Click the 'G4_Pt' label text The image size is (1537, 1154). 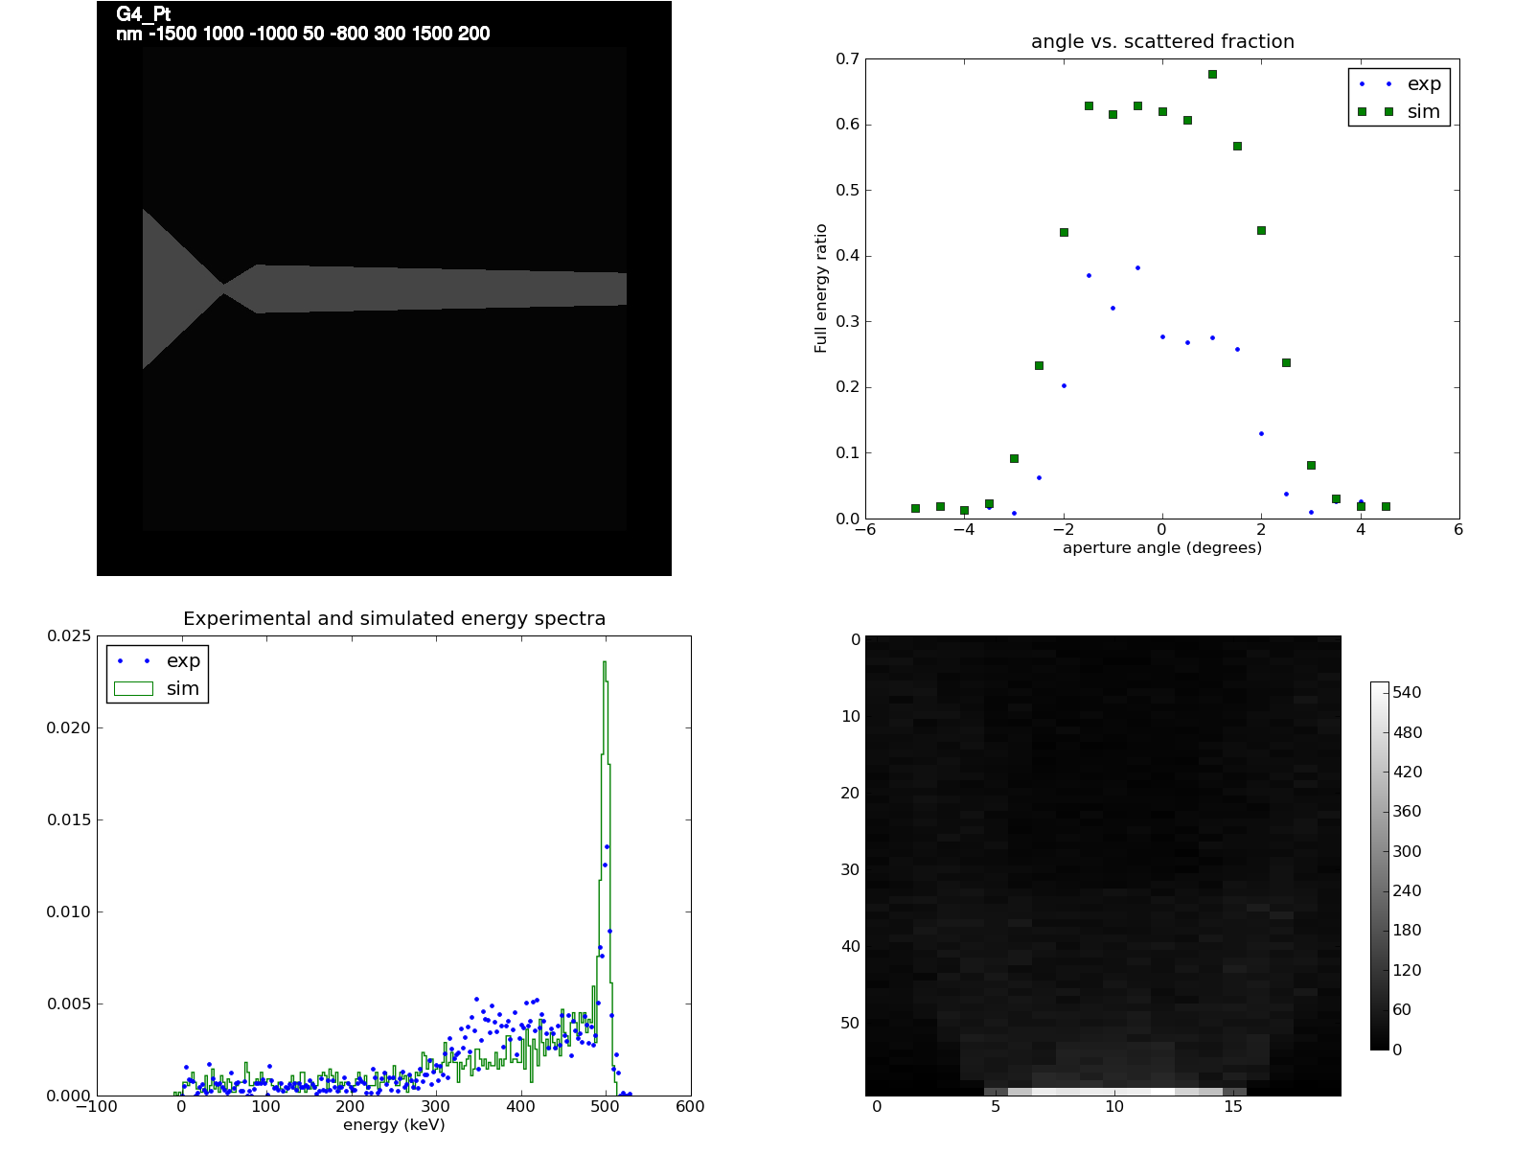coord(143,14)
